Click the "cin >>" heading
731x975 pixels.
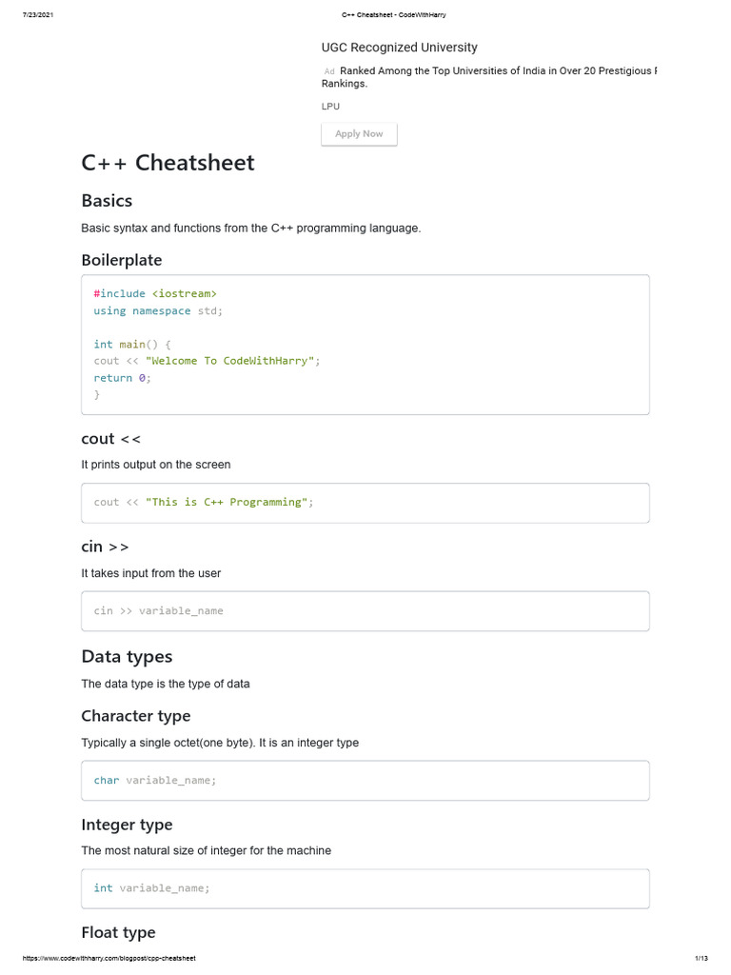(105, 547)
